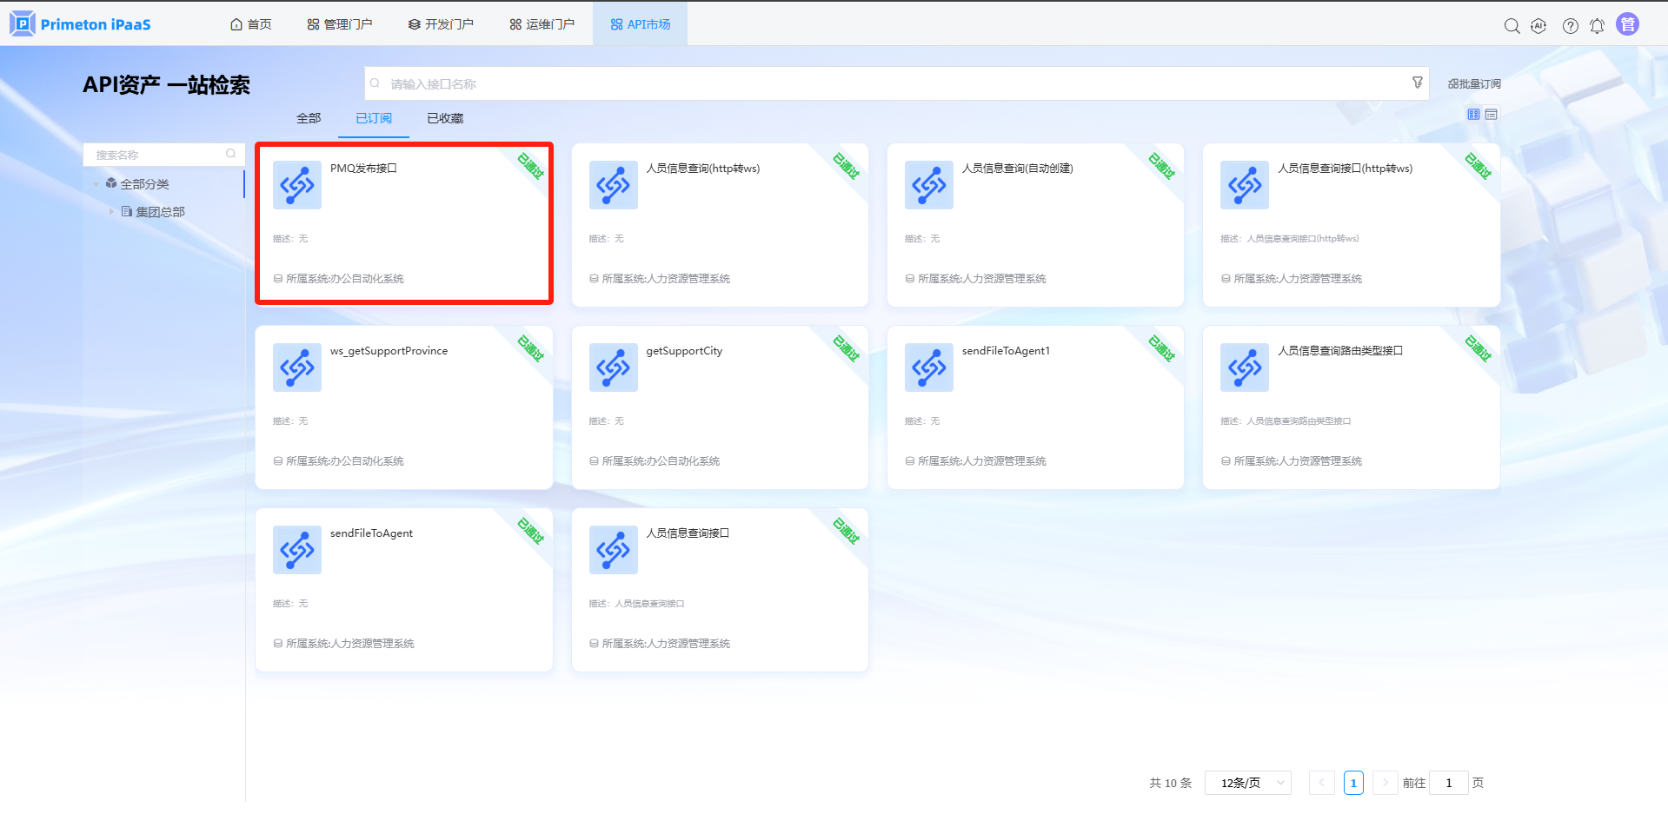
Task: Switch to the 已收藏 tab
Action: pos(445,118)
